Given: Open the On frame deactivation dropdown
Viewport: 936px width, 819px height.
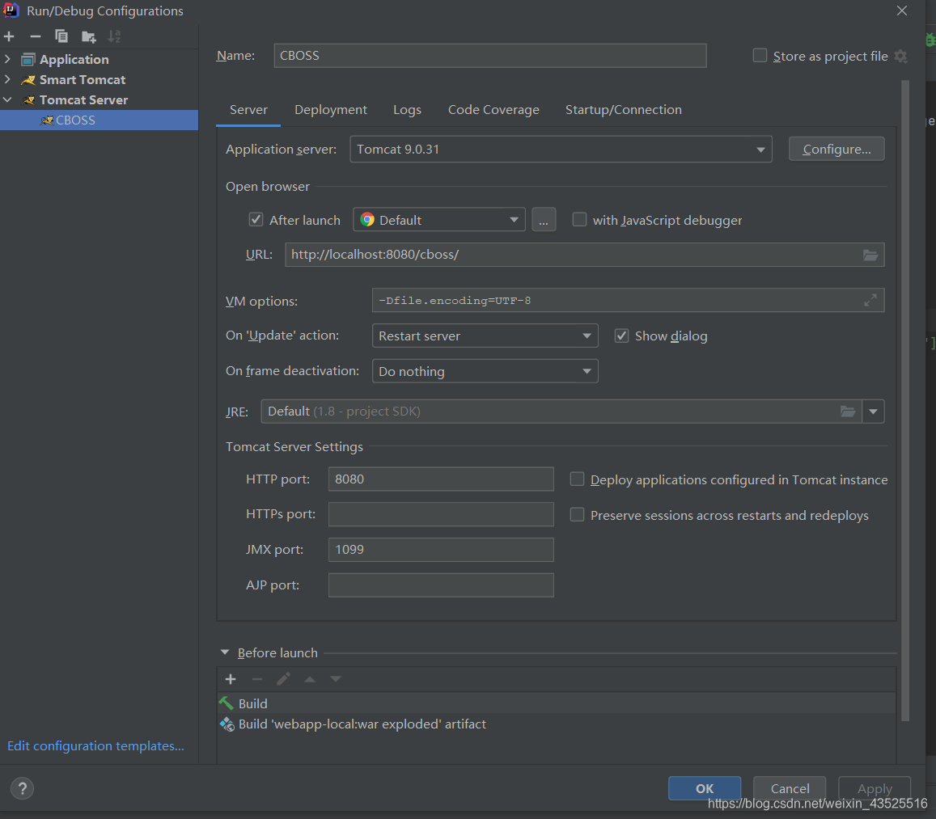Looking at the screenshot, I should click(485, 371).
